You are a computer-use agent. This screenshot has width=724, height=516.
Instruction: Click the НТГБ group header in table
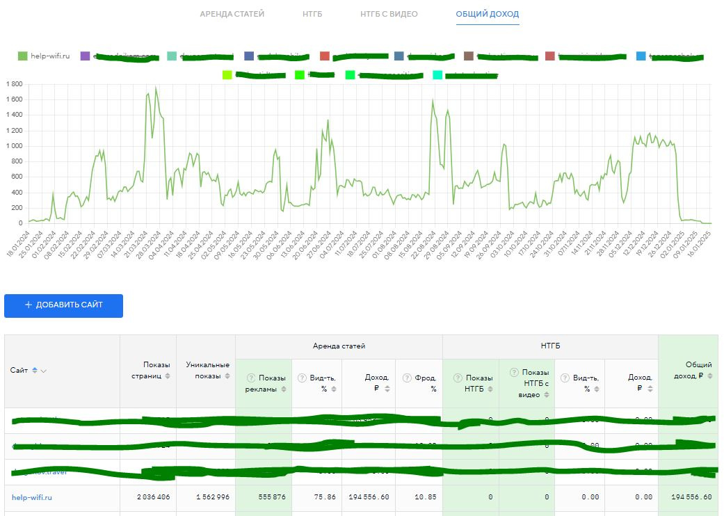pos(550,346)
